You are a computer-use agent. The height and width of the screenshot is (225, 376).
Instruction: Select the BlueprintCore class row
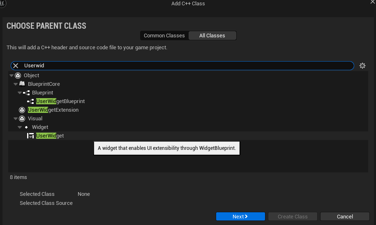click(188, 84)
